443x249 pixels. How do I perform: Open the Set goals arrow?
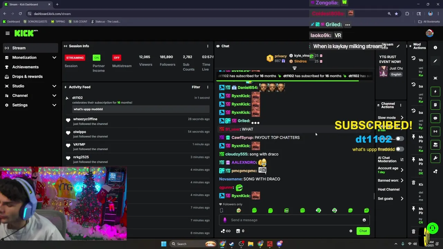(402, 199)
